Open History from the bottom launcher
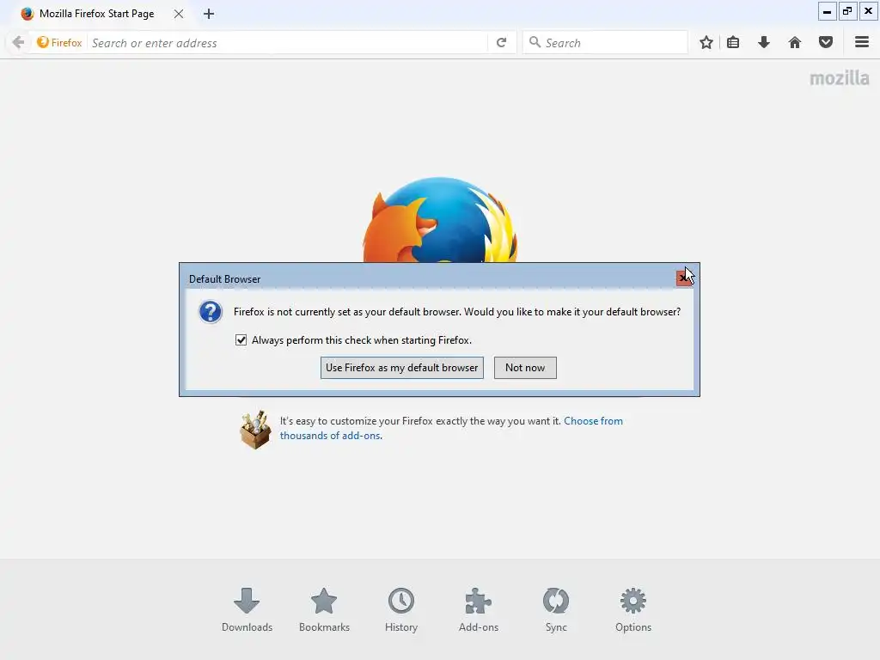The width and height of the screenshot is (880, 660). (401, 610)
